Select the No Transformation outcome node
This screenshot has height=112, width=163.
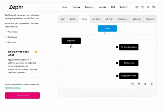point(129,47)
